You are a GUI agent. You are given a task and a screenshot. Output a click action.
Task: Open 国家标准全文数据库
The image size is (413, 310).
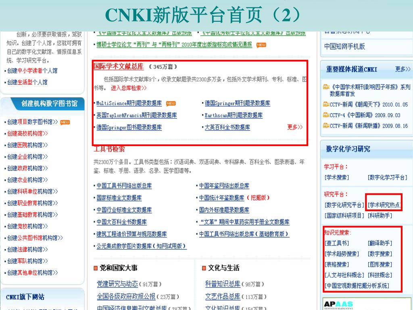coord(119,198)
